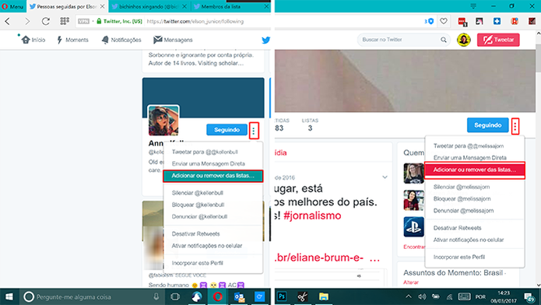Switch to 'Membros da lista' tab
This screenshot has height=305, width=541.
click(230, 6)
